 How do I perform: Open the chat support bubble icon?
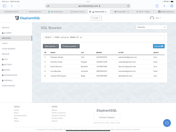click(x=167, y=123)
